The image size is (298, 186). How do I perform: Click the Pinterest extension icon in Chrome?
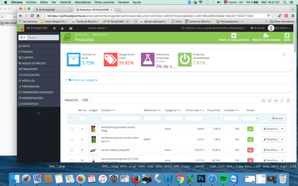point(286,16)
